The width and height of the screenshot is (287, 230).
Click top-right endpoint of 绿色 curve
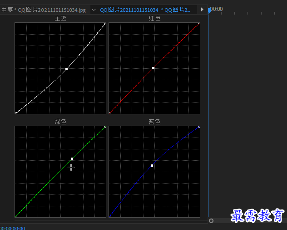(x=105, y=127)
